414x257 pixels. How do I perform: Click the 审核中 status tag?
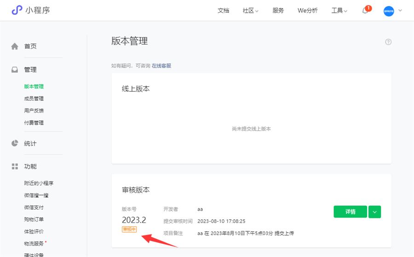click(x=129, y=229)
